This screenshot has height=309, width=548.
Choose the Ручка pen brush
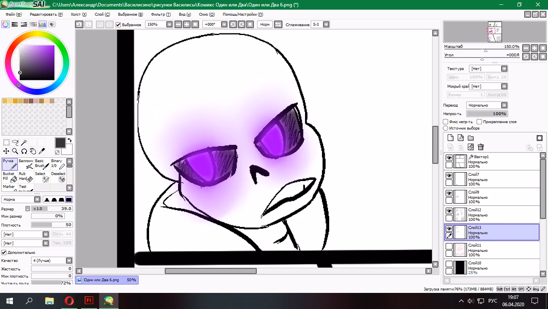[x=10, y=164]
